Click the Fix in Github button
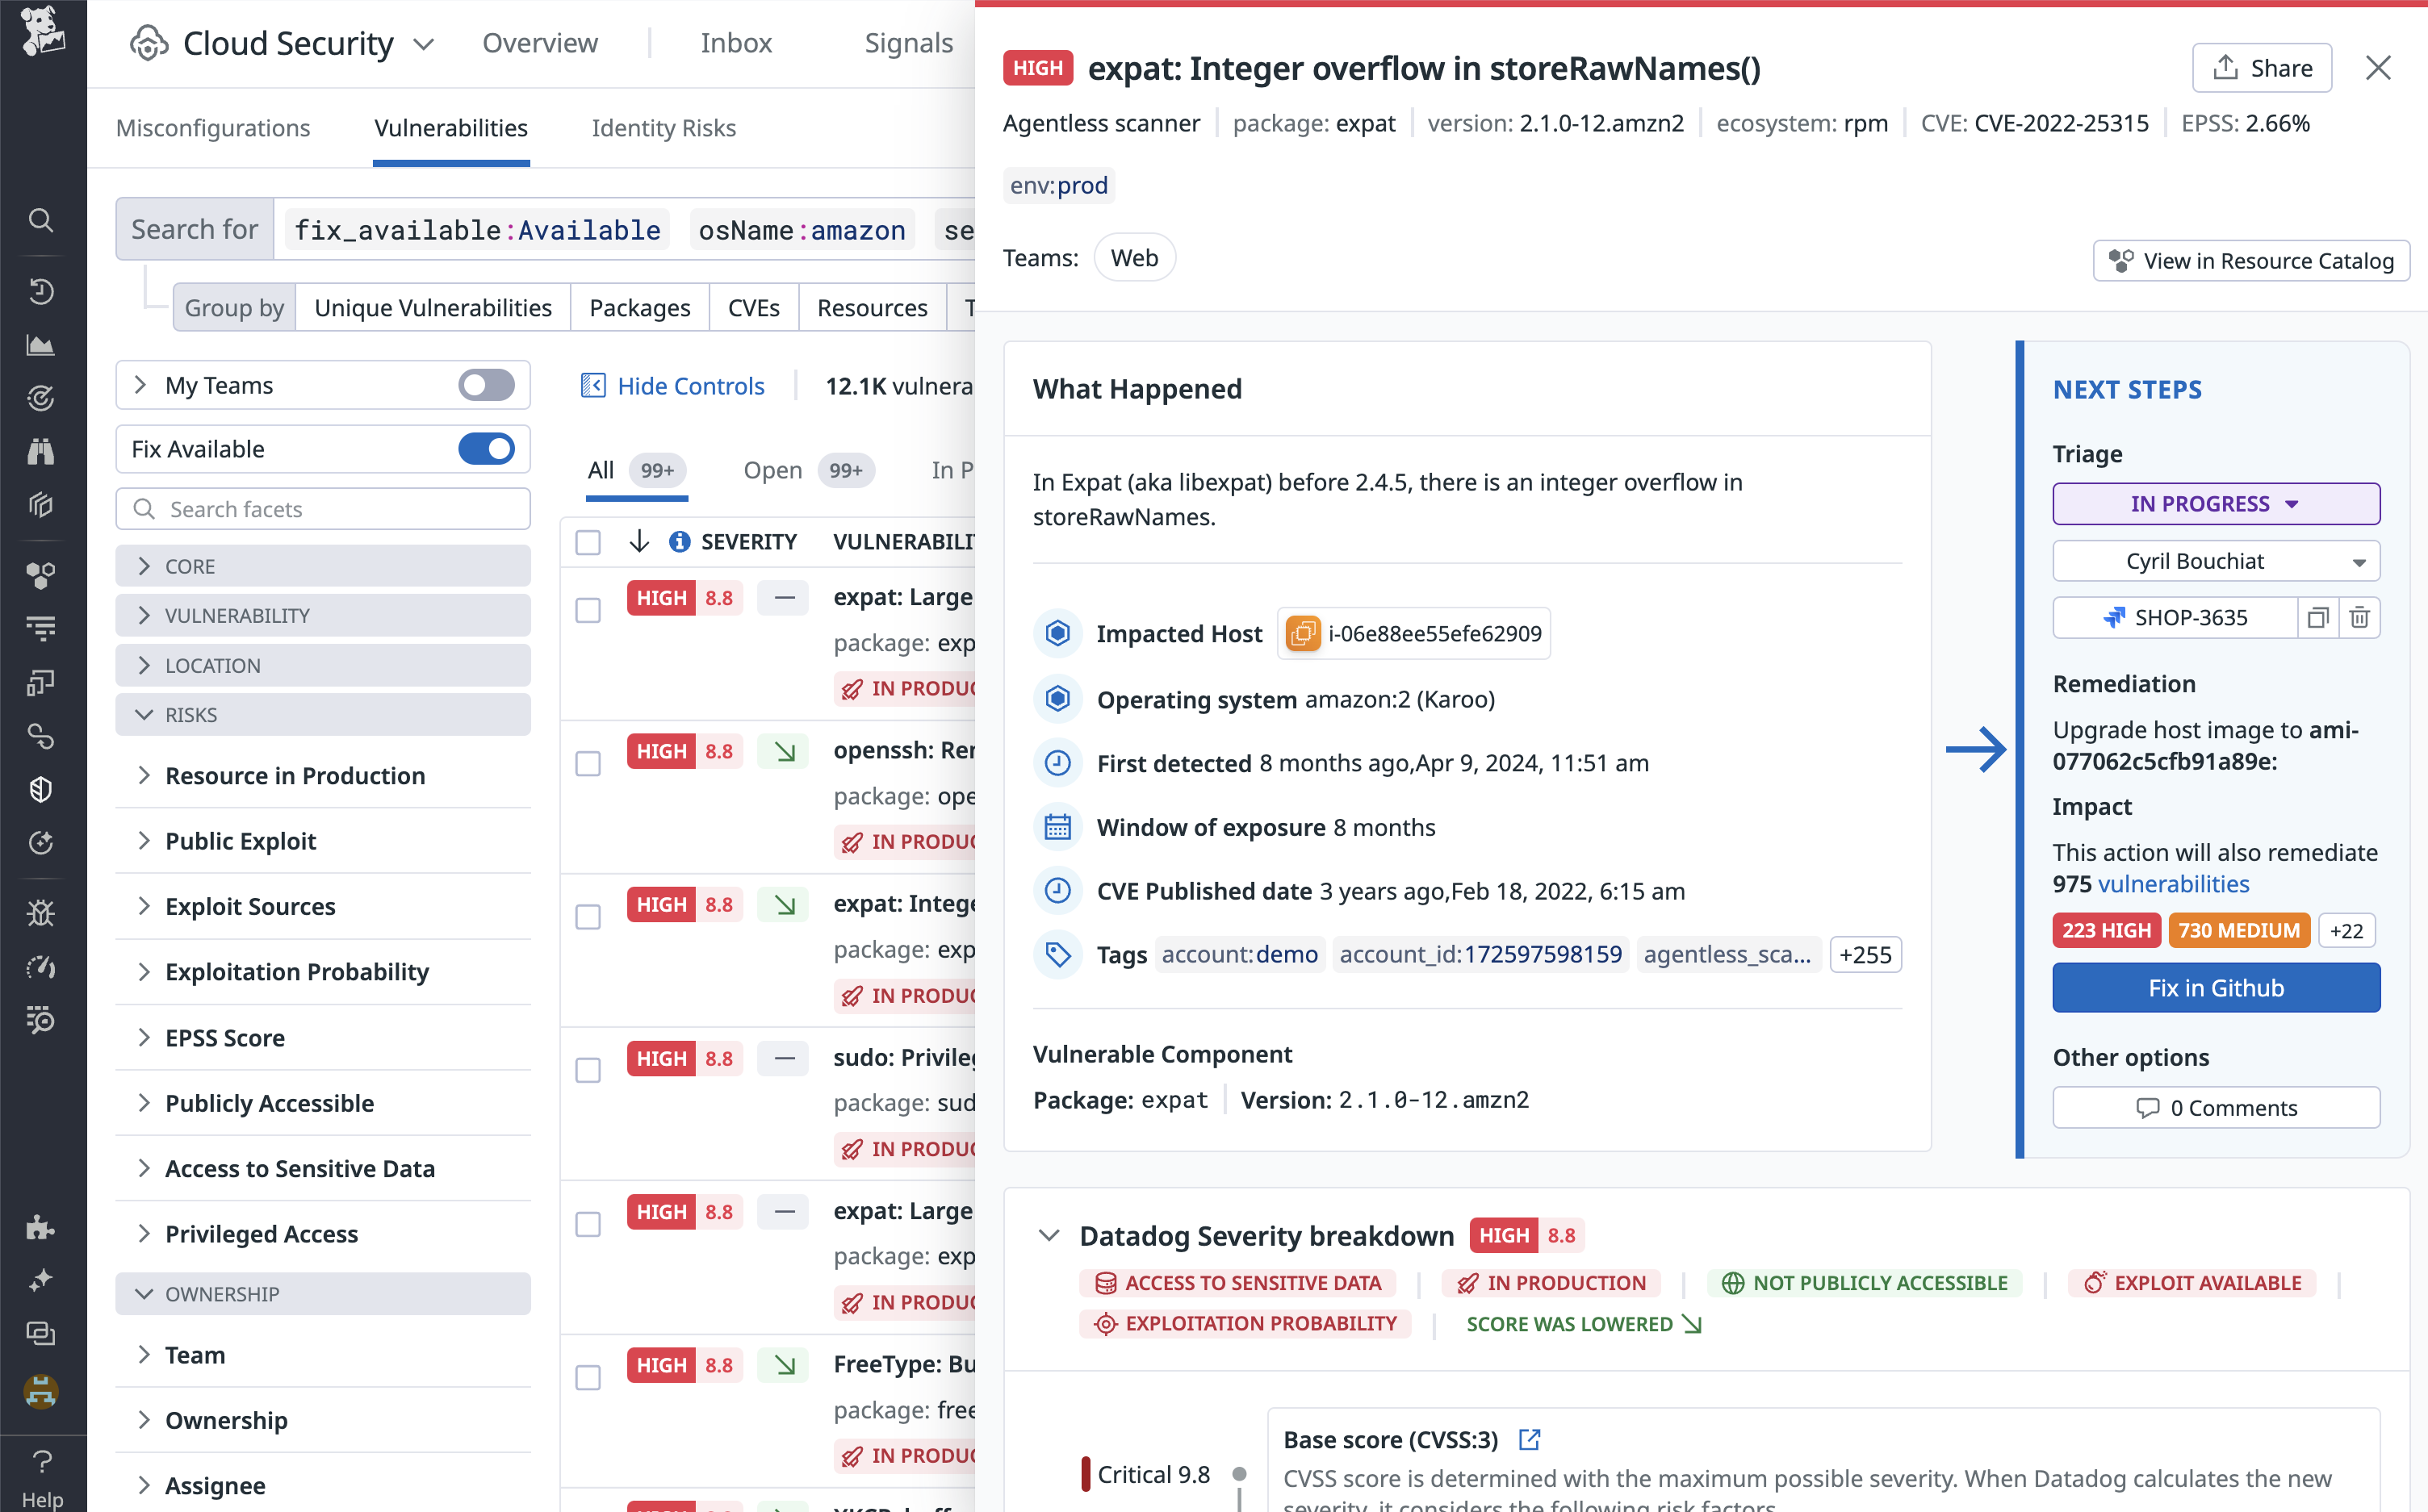Viewport: 2428px width, 1512px height. pyautogui.click(x=2215, y=987)
